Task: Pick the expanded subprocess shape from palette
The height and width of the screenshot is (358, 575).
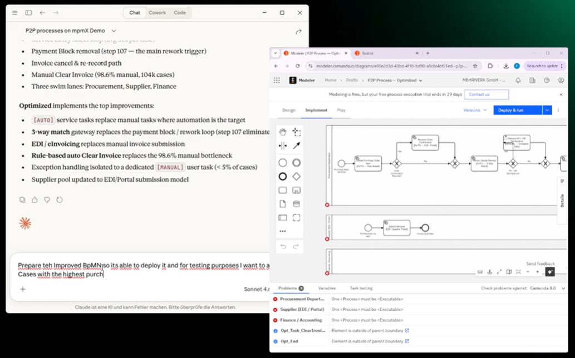Action: (x=296, y=190)
